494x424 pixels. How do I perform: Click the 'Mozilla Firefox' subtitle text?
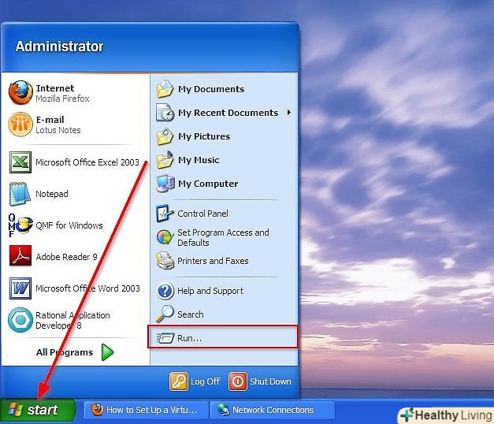pos(62,99)
